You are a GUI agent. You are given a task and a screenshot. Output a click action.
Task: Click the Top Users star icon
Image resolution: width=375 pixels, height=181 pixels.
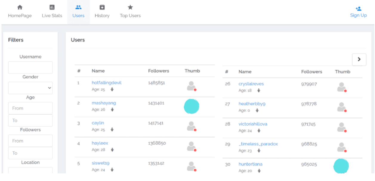point(130,7)
